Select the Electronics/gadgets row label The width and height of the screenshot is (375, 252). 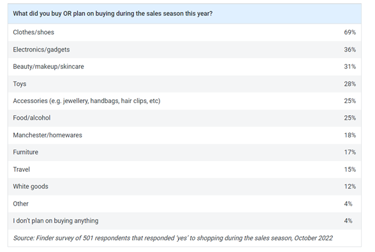pyautogui.click(x=41, y=50)
